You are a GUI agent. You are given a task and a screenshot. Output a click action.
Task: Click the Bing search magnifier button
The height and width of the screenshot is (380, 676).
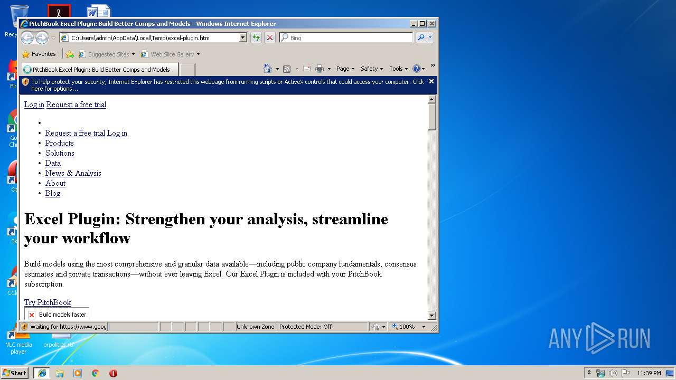click(420, 37)
